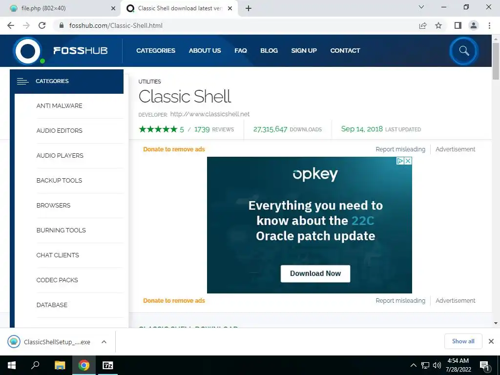Open a new tab with plus icon
The width and height of the screenshot is (500, 375).
[x=249, y=8]
